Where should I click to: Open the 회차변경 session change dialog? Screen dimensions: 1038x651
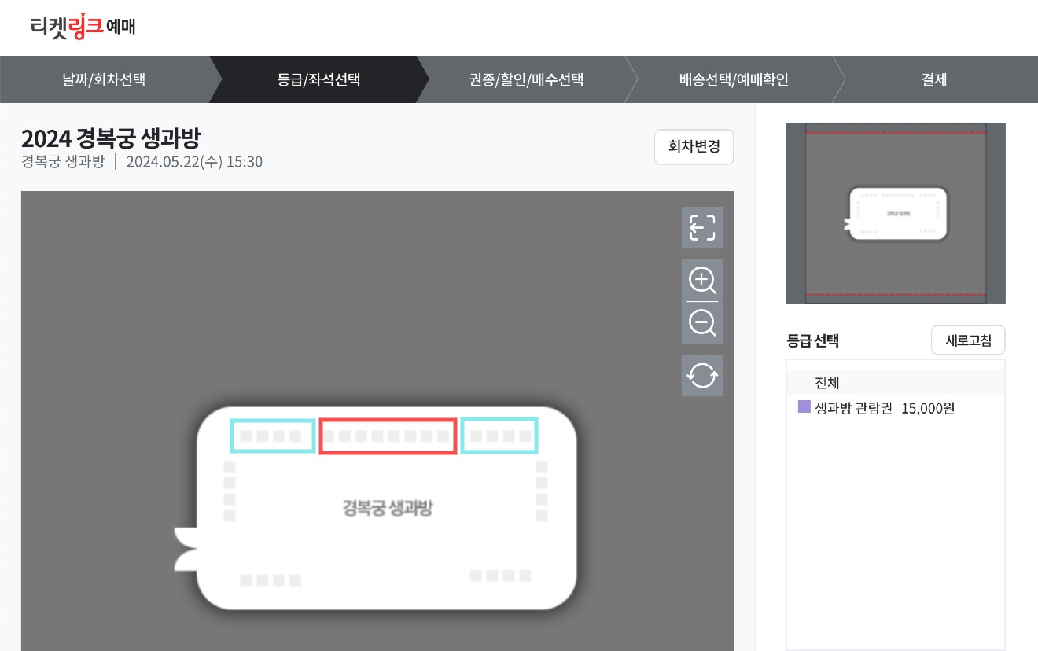click(x=694, y=147)
